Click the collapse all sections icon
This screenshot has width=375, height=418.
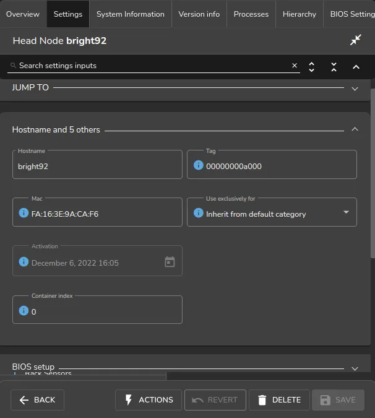coord(334,67)
